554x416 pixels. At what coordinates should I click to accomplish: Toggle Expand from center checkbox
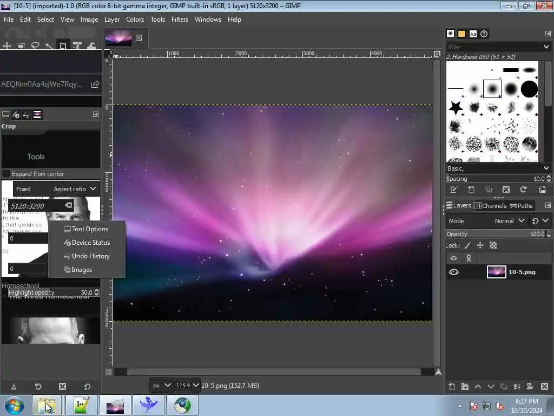pyautogui.click(x=6, y=174)
